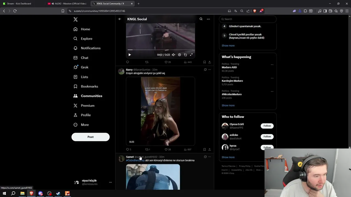Open the Explore page
The image size is (351, 197).
click(x=83, y=39)
